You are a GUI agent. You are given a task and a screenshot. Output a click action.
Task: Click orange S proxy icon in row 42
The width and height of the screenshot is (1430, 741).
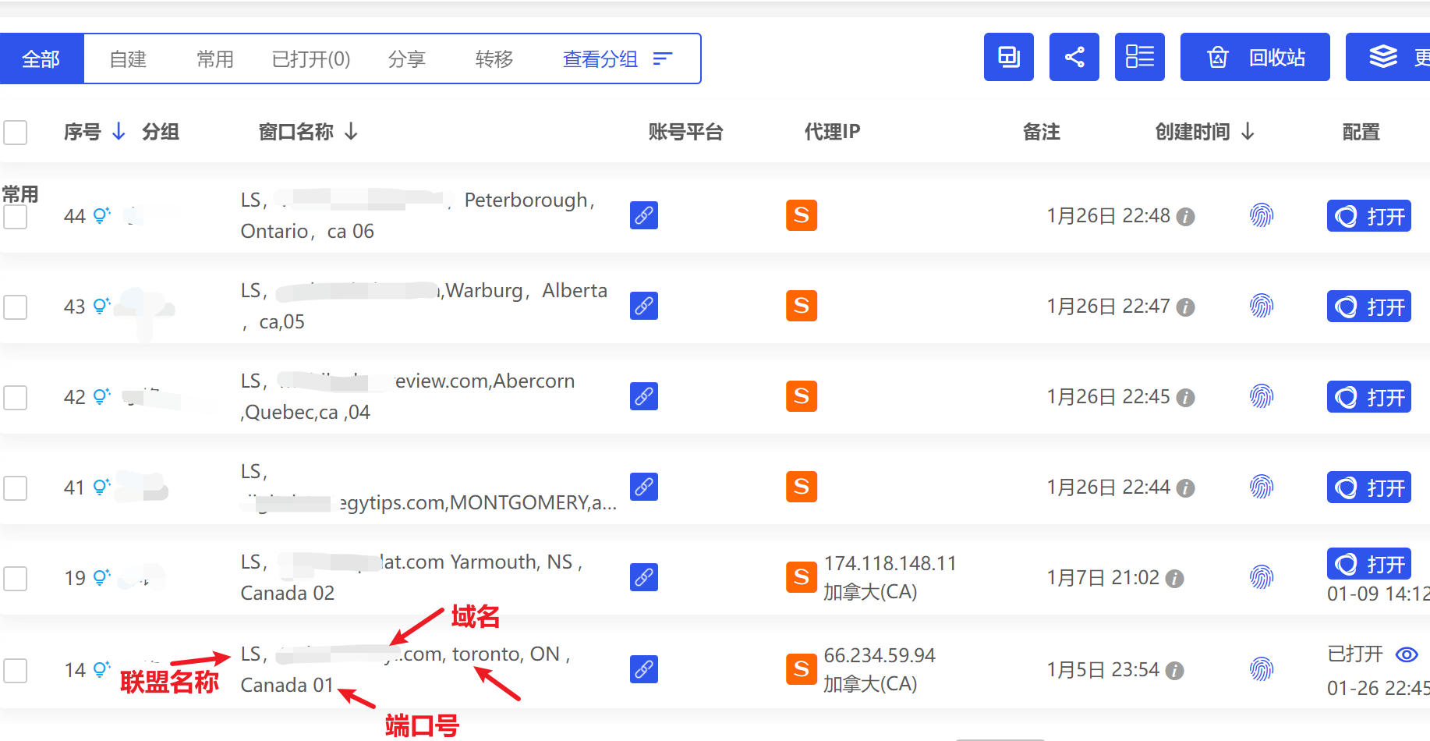pyautogui.click(x=801, y=396)
